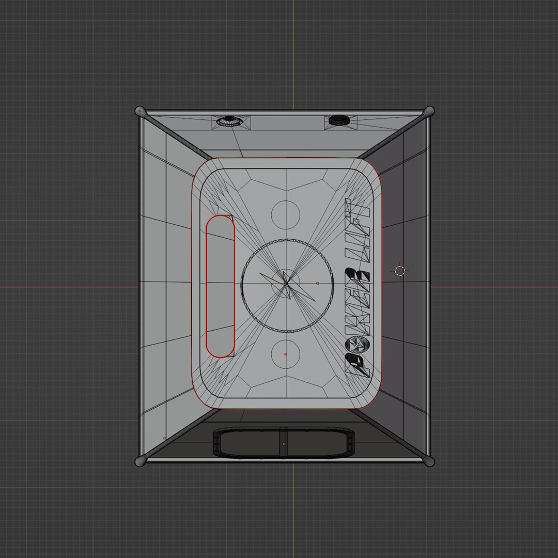Select the red-outlined oblong slot on the lid
This screenshot has width=558, height=558.
220,286
